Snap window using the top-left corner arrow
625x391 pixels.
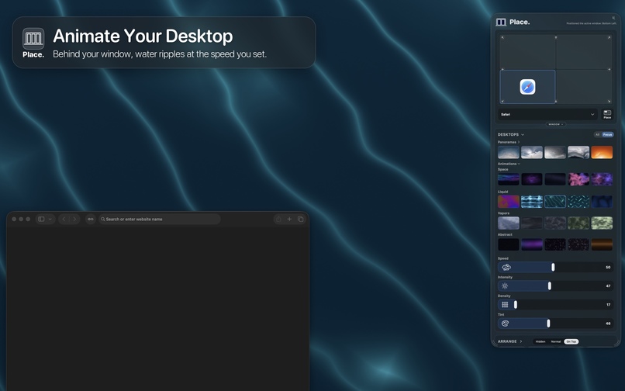click(x=502, y=37)
